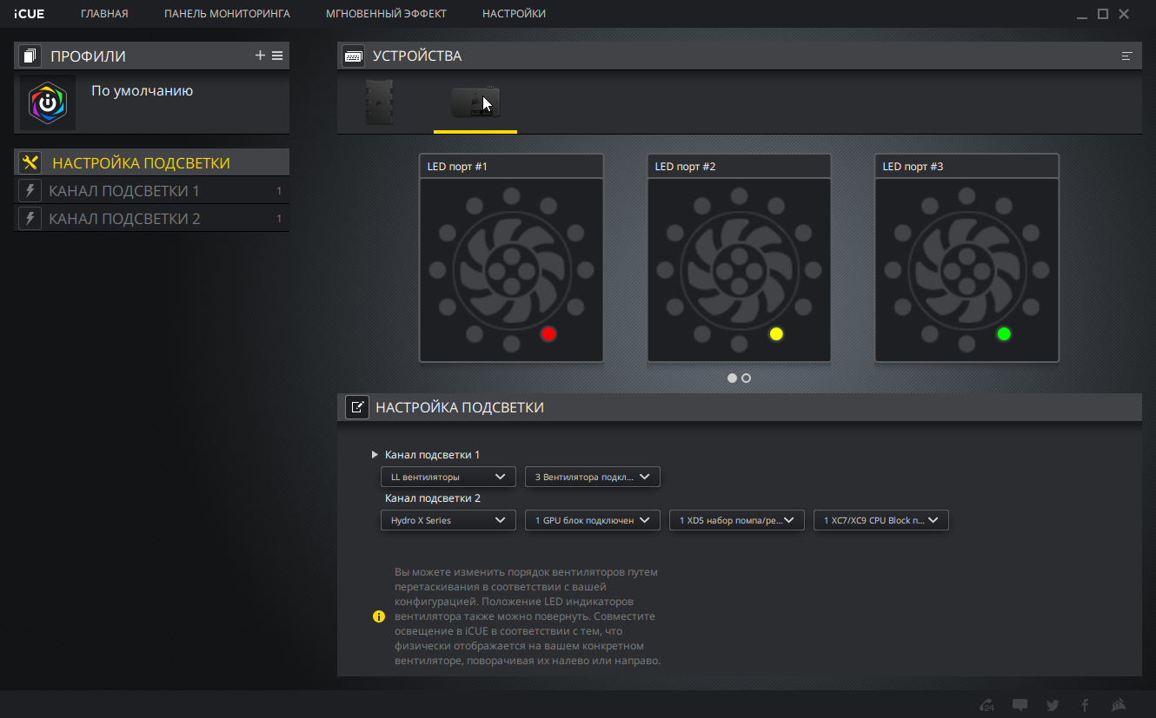Open the chat bubble icon in the footer
Image resolution: width=1156 pixels, height=718 pixels.
(1020, 705)
